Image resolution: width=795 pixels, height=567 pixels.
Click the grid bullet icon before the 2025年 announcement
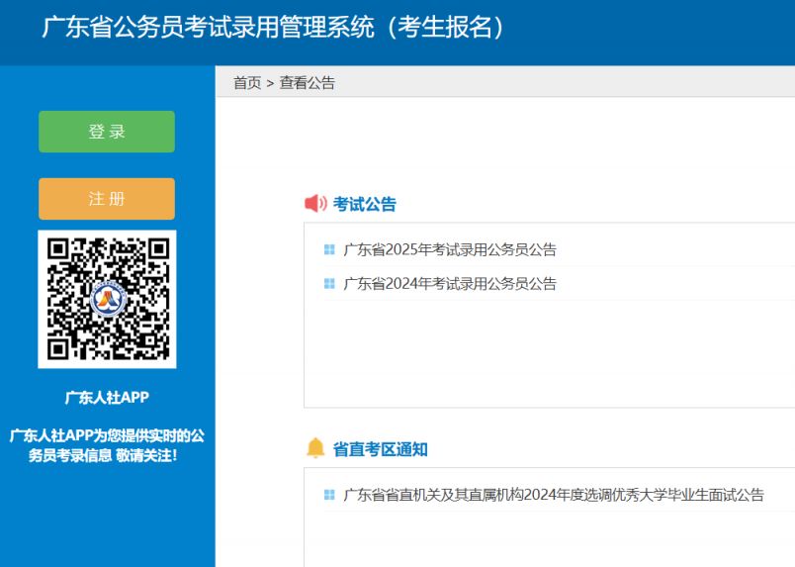329,249
